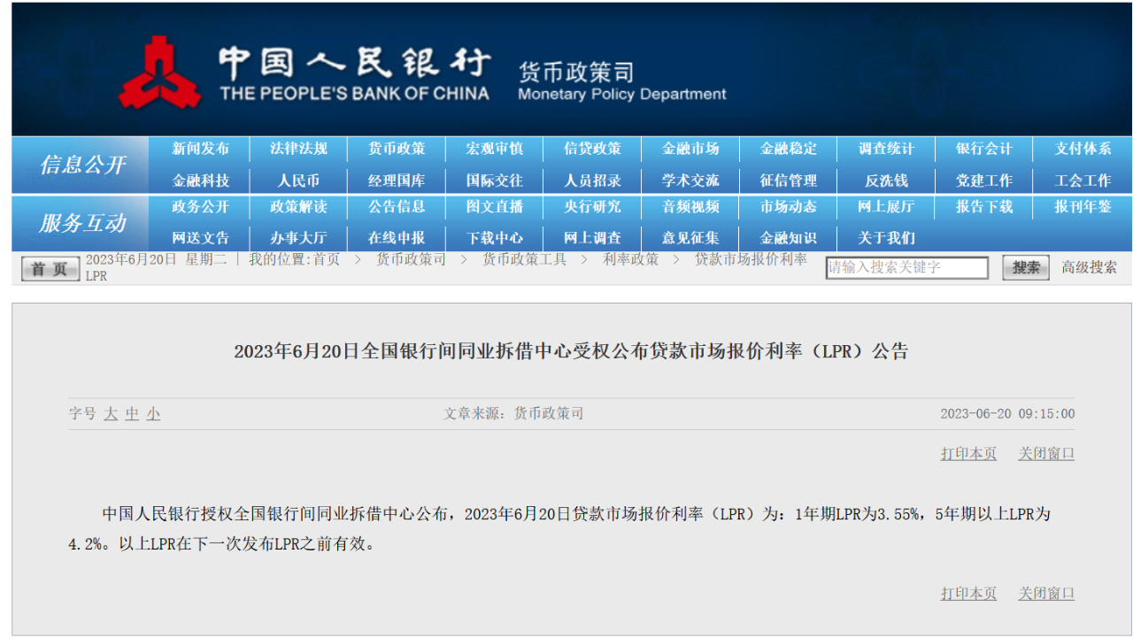Click the 搜索 search button
Viewport: 1133px width, 638px height.
pyautogui.click(x=1026, y=267)
